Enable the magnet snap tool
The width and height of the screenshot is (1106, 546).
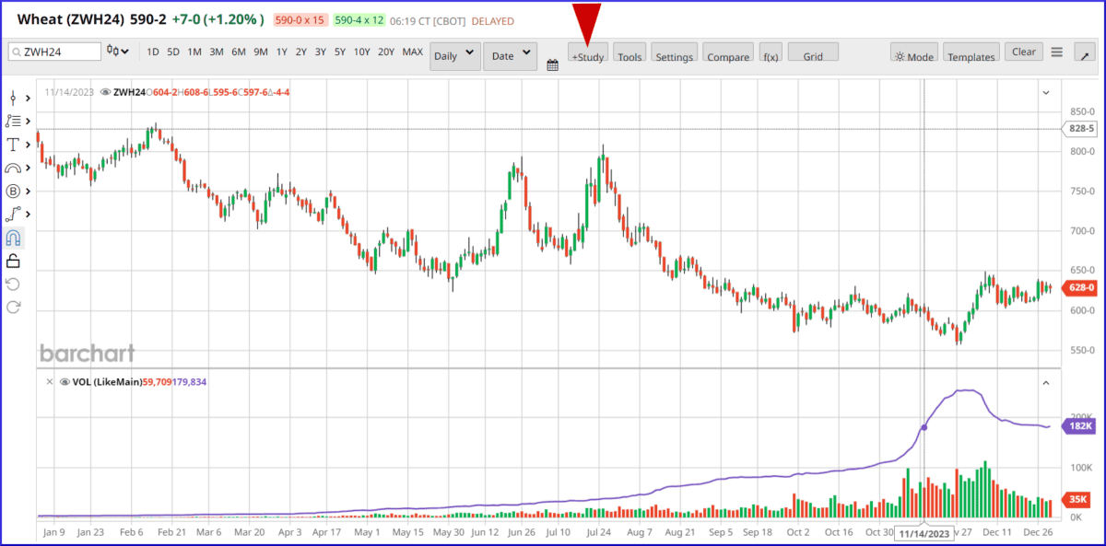(13, 238)
